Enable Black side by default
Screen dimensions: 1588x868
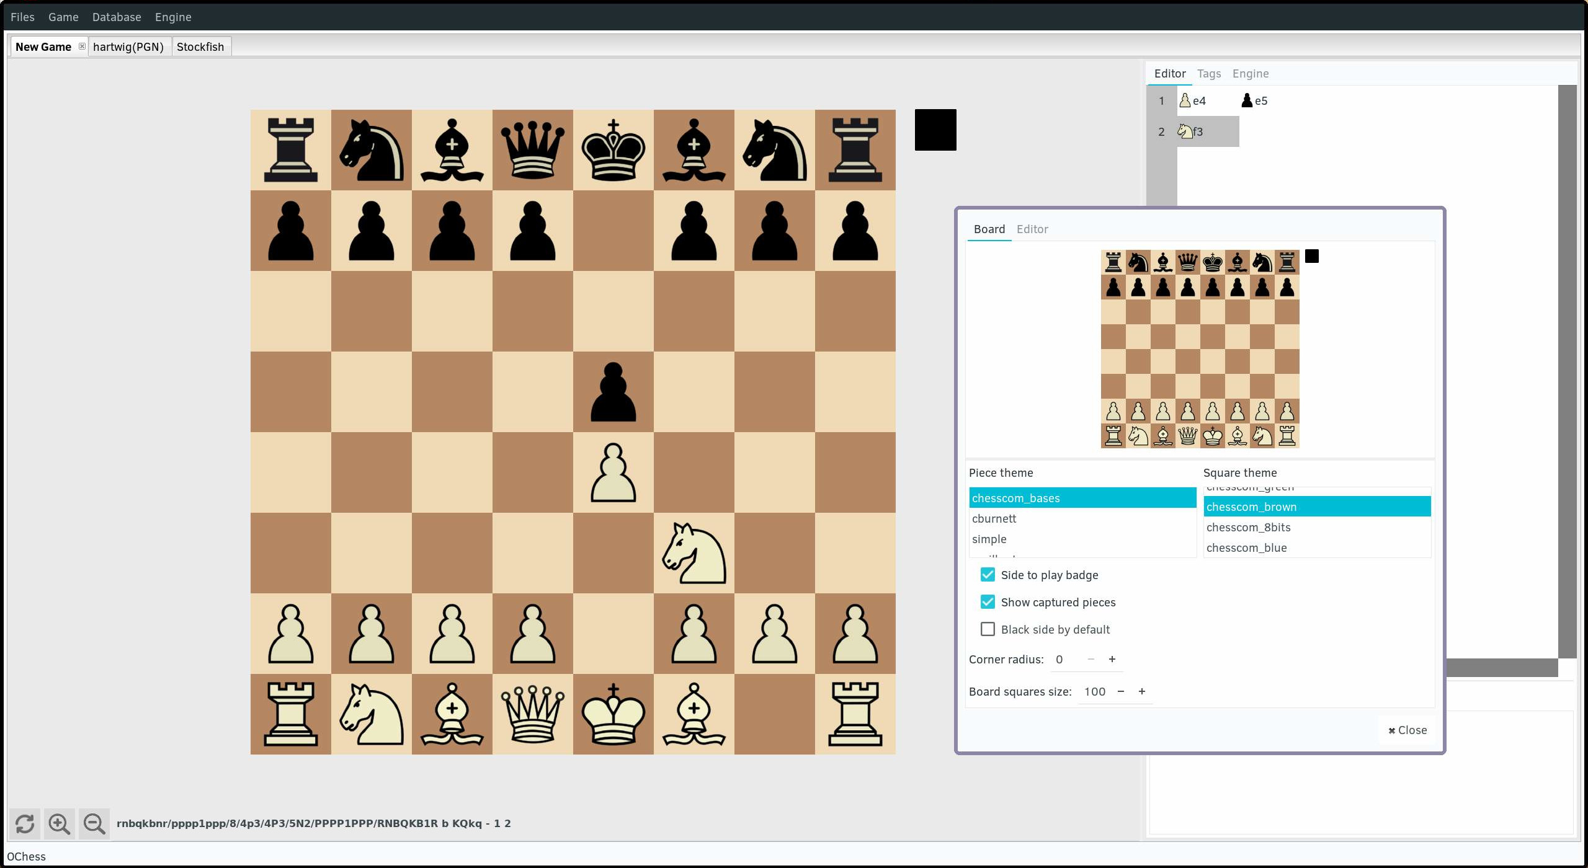[x=988, y=629]
